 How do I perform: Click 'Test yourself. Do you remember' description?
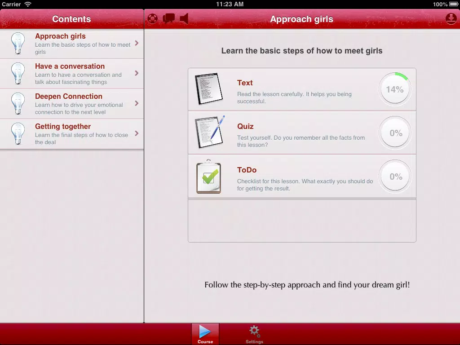pos(301,141)
